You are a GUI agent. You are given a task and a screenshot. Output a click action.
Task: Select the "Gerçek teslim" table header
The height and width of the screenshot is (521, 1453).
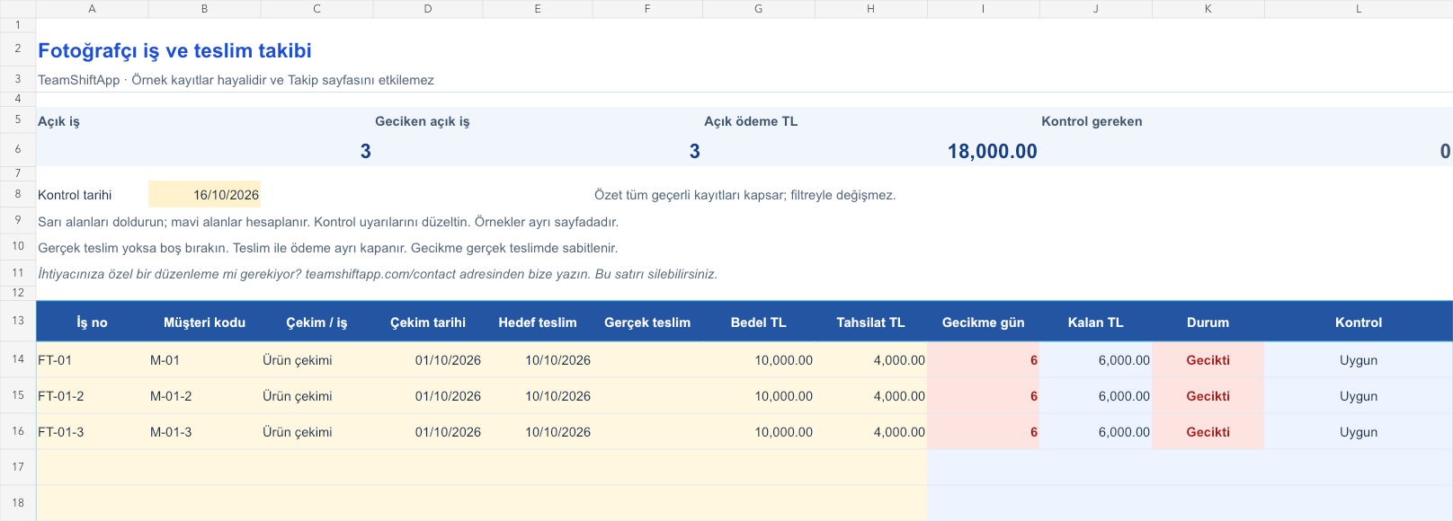point(647,322)
